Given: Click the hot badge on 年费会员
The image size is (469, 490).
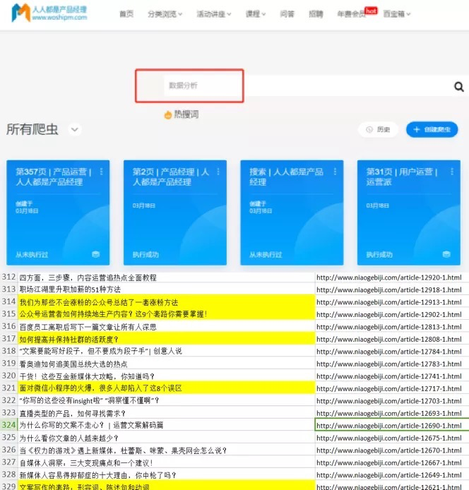Looking at the screenshot, I should coord(371,11).
